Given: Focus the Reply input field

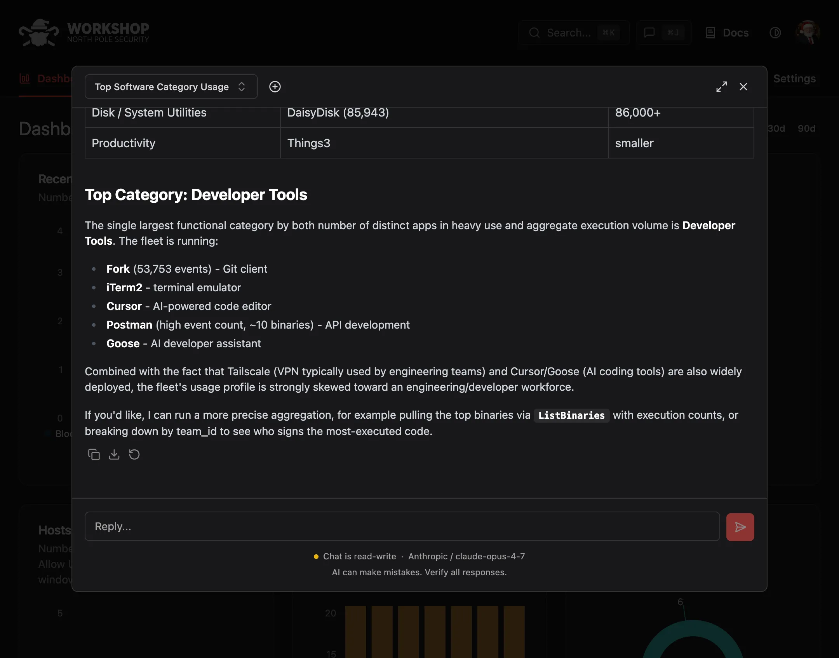Looking at the screenshot, I should (x=402, y=526).
